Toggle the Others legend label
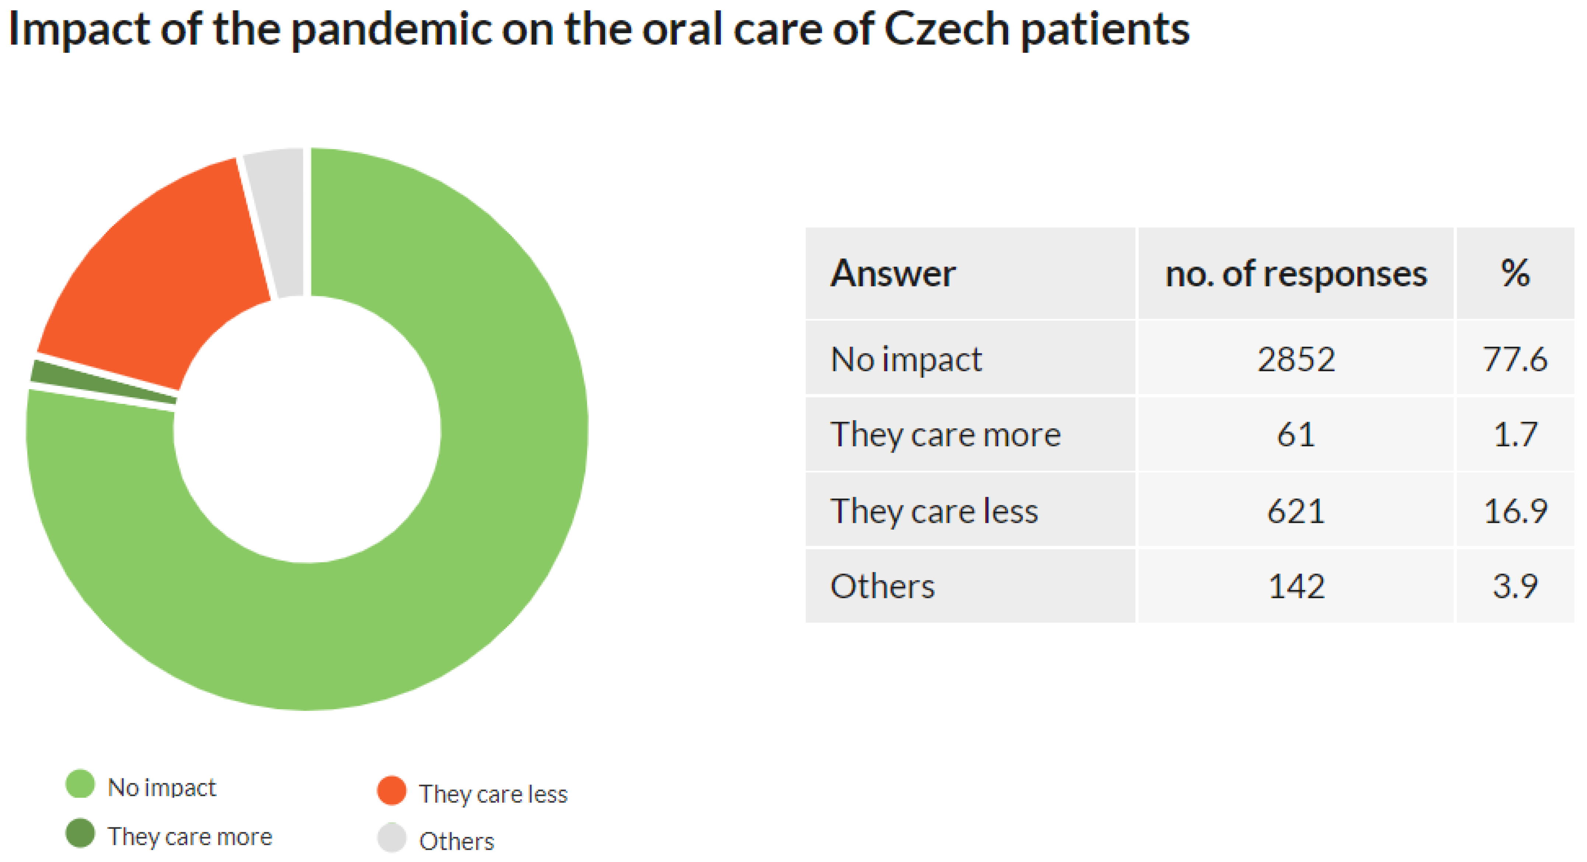Screen dimensions: 1587x862 pyautogui.click(x=457, y=842)
